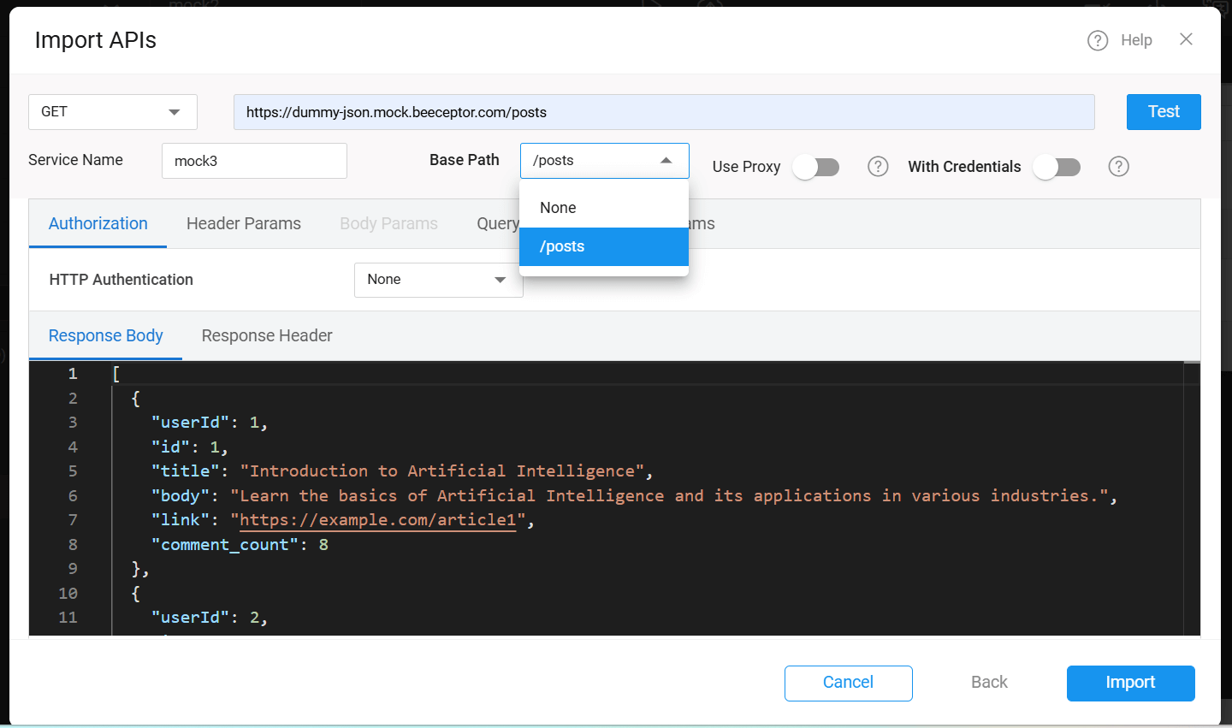1232x728 pixels.
Task: Select the Authorization tab
Action: pyautogui.click(x=98, y=224)
